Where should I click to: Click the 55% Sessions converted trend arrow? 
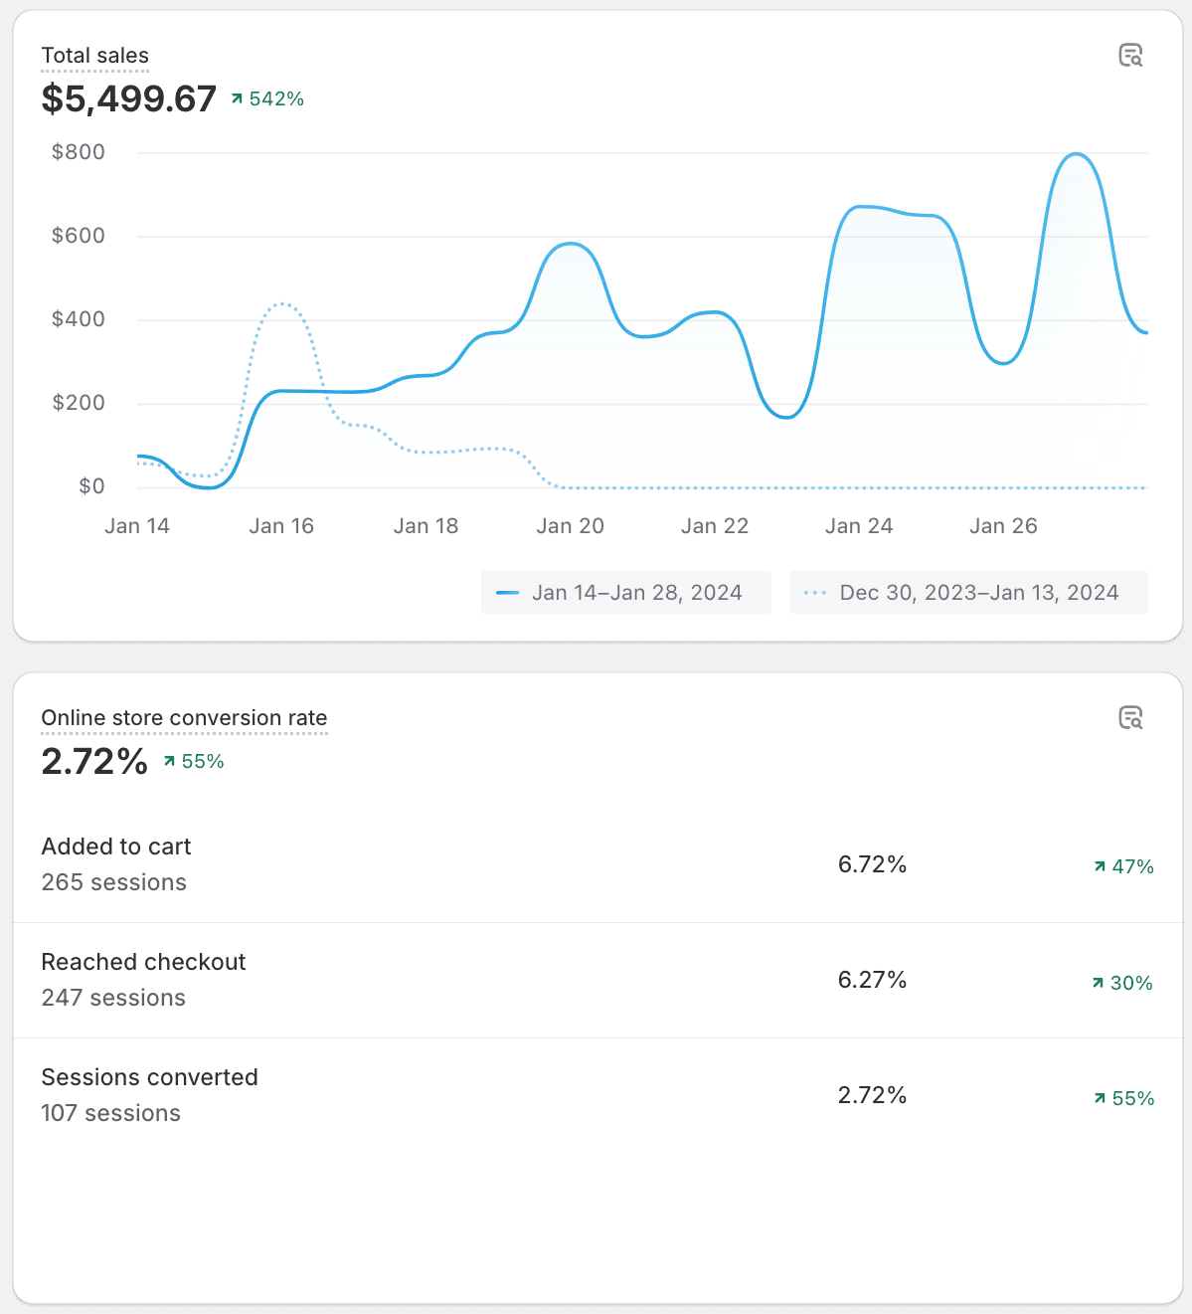tap(1100, 1098)
